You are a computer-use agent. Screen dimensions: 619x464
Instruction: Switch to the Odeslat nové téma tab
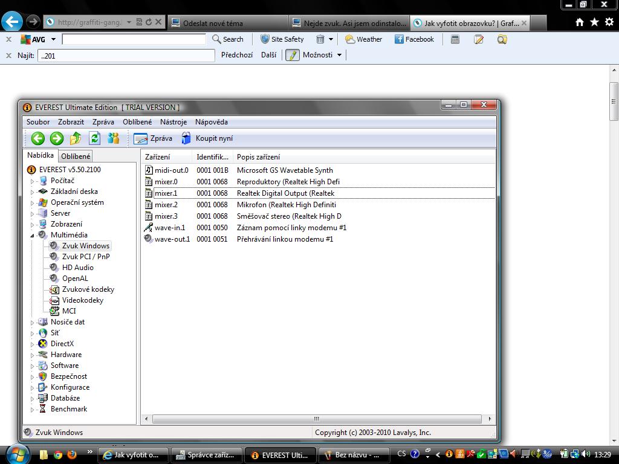[229, 24]
